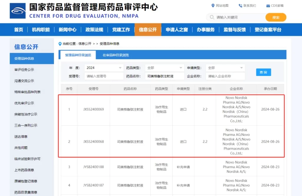302x196 pixels.
Task: Open the 药品类型 dropdown
Action: click(165, 68)
